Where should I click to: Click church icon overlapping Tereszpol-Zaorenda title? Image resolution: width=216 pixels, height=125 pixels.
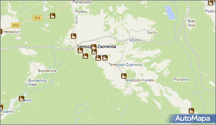click(94, 47)
